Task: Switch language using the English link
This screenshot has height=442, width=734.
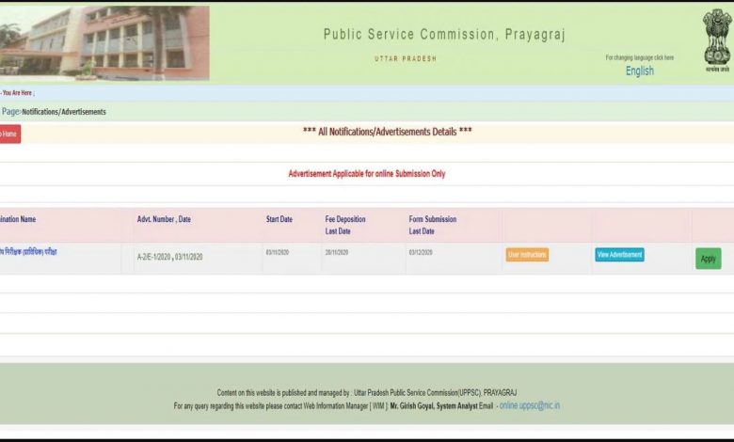Action: (x=639, y=71)
